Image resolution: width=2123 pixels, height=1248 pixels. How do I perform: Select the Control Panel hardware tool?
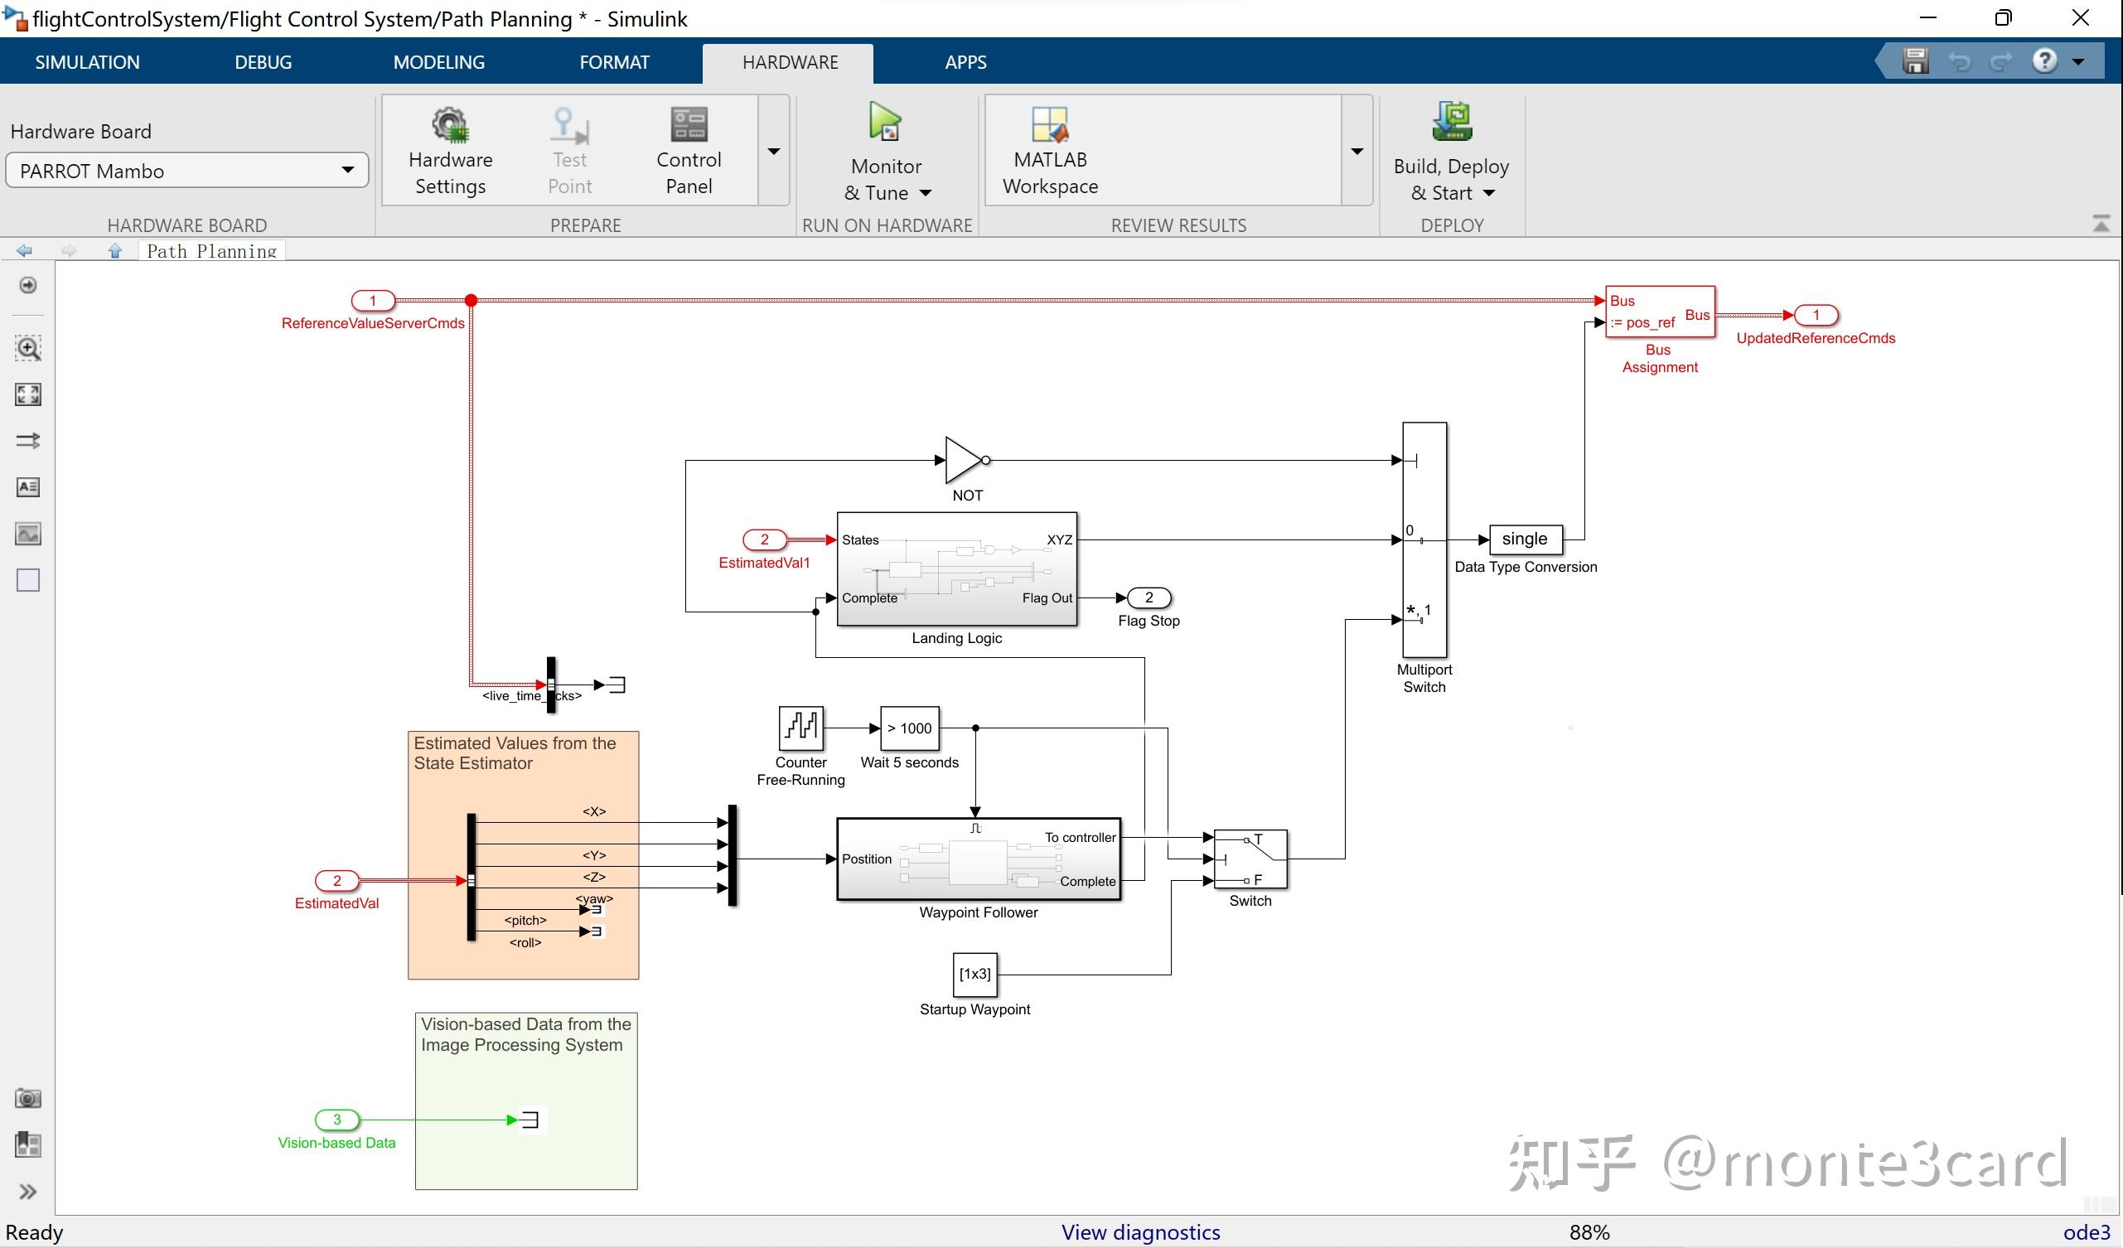coord(689,152)
